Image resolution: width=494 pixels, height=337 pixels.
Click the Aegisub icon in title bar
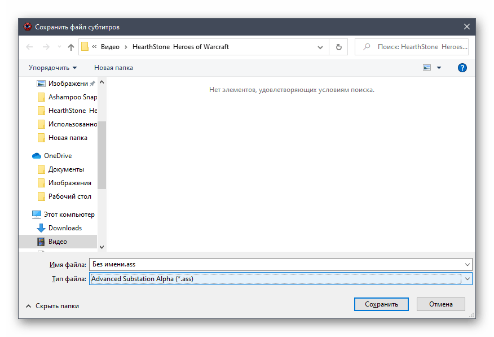click(x=28, y=27)
